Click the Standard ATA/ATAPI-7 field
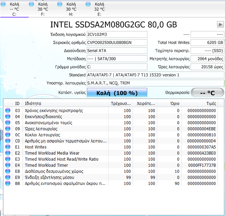 (x=156, y=75)
